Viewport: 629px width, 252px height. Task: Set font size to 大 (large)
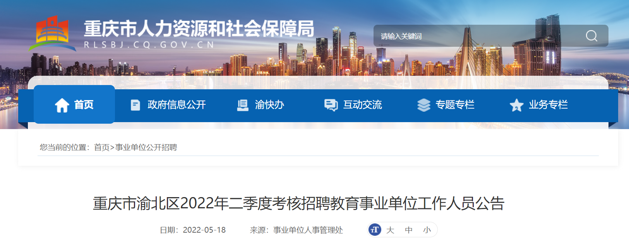tap(390, 230)
